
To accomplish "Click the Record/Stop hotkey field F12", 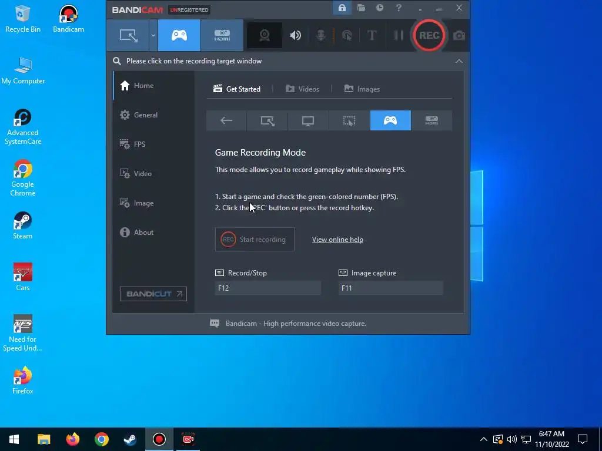I will (x=267, y=288).
